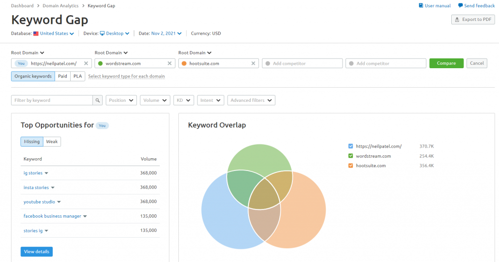This screenshot has width=499, height=262.
Task: Click the Keyword column header
Action: [33, 159]
